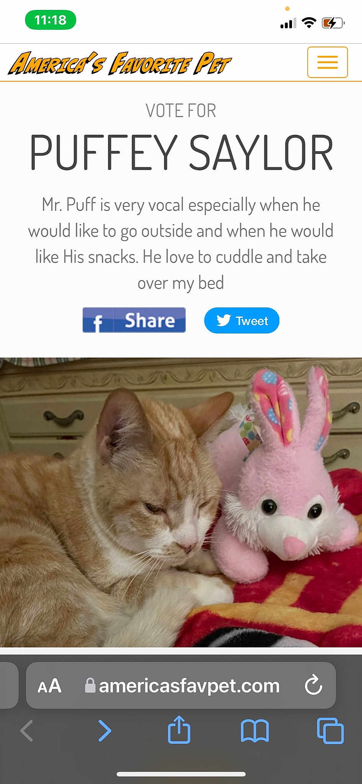
Task: Tap the battery charging status icon
Action: click(333, 23)
